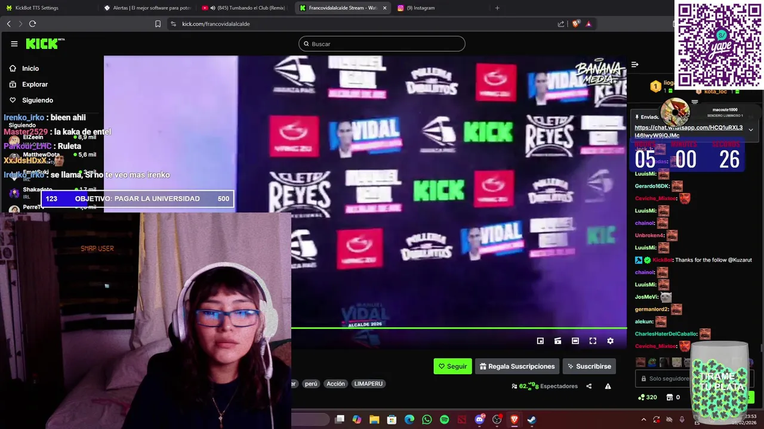
Task: Select the perú stream tag
Action: tap(311, 384)
